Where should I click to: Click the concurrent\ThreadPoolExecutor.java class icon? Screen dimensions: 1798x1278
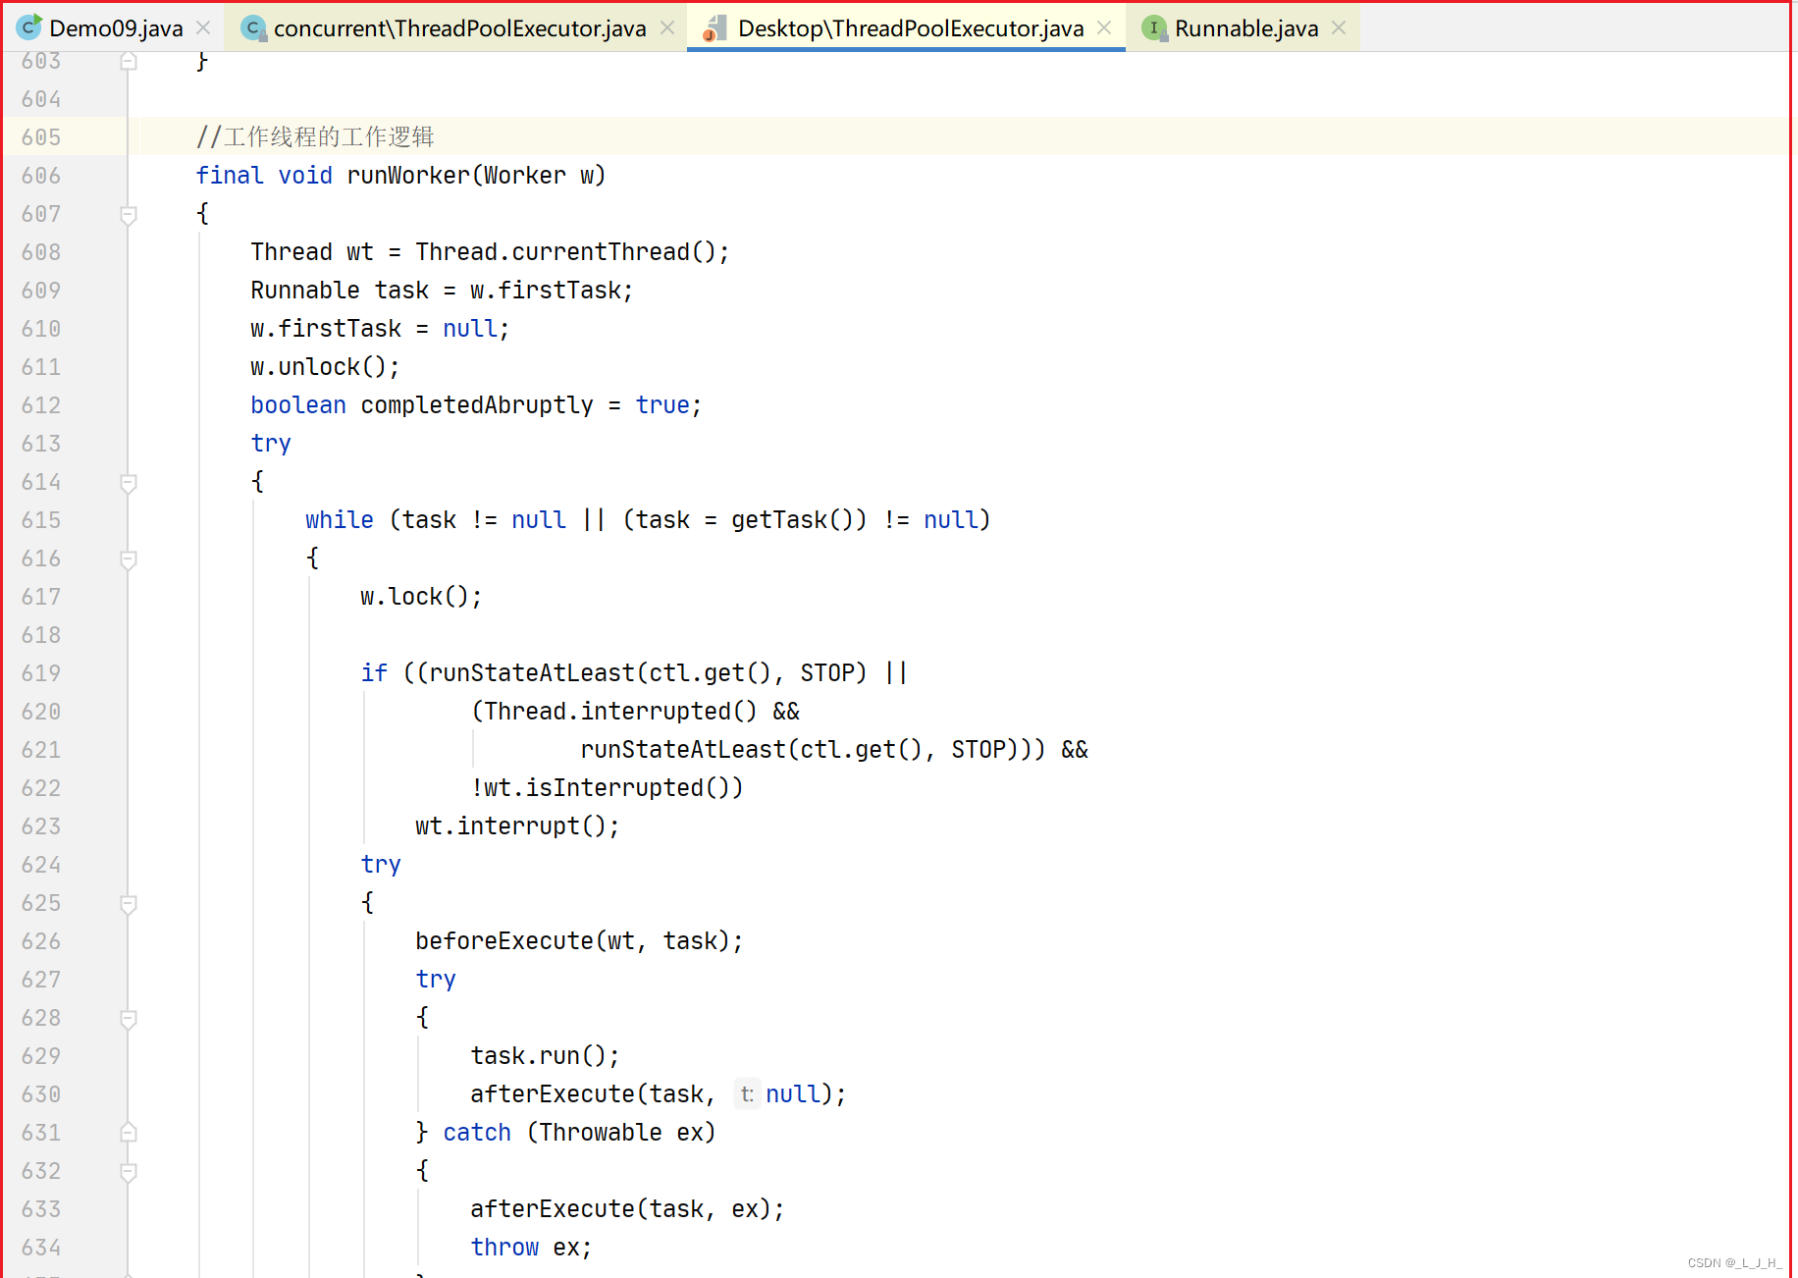click(254, 28)
